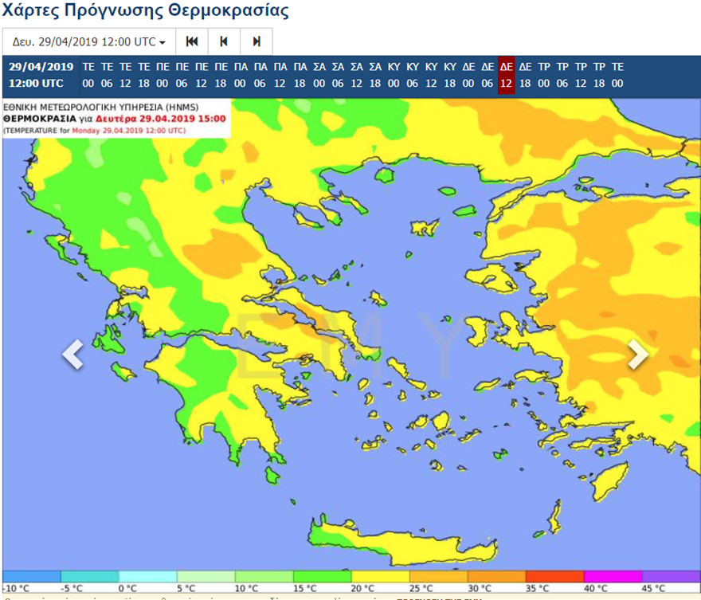Viewport: 701px width, 600px height.
Task: Open the forecast date and time dropdown
Action: [x=88, y=41]
